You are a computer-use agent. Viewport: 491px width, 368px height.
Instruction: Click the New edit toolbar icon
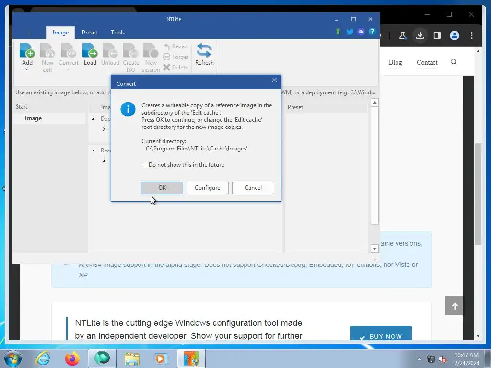(x=47, y=51)
